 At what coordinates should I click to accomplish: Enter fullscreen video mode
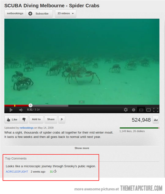[x=156, y=110]
